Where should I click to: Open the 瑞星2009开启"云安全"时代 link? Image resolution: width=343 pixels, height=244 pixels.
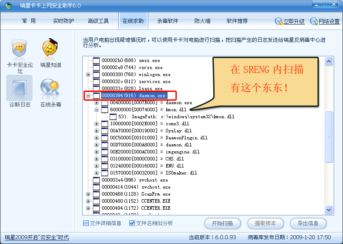click(37, 237)
